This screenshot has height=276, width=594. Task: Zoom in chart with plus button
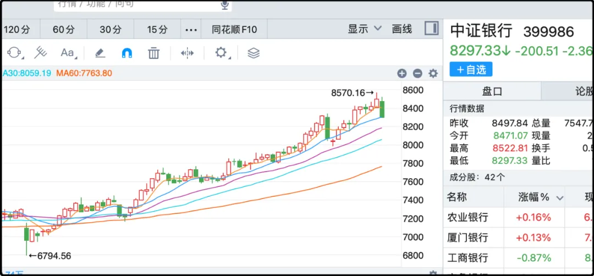pos(402,74)
